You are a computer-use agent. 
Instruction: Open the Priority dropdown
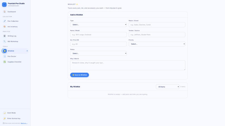157,44
